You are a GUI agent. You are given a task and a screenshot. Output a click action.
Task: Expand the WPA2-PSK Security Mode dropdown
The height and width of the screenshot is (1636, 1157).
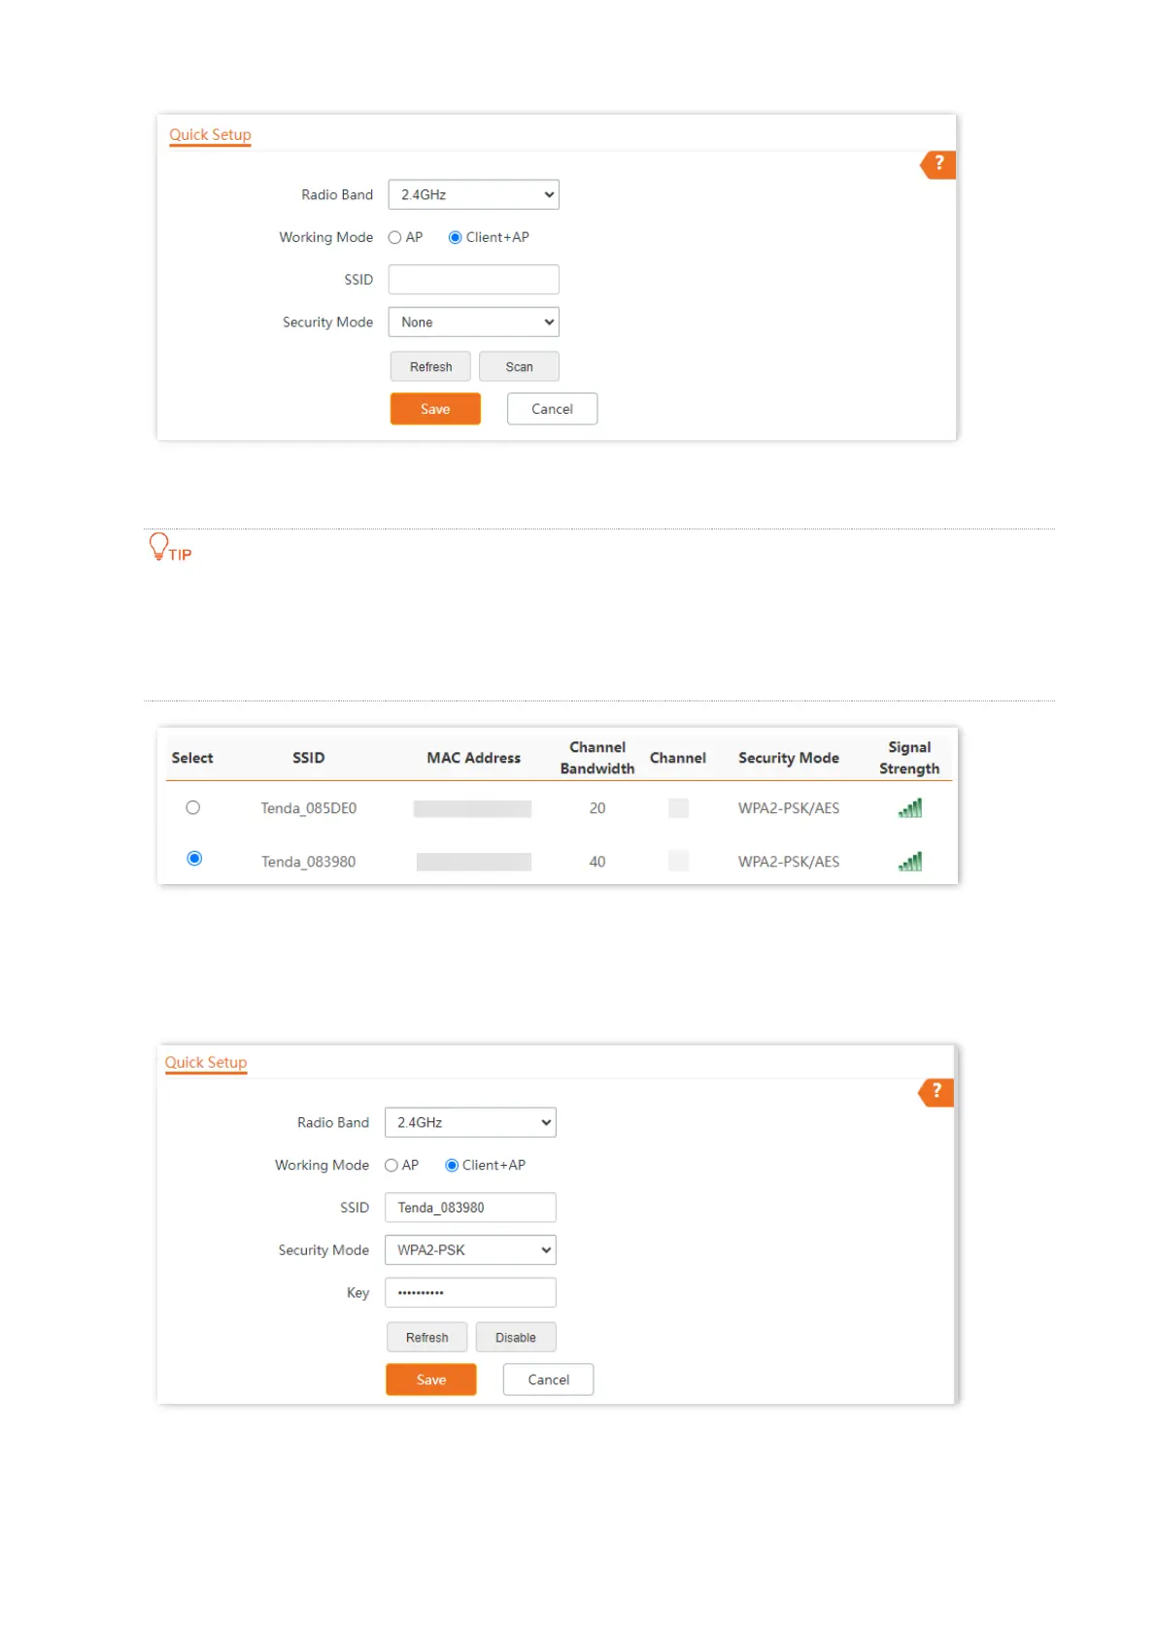470,1250
